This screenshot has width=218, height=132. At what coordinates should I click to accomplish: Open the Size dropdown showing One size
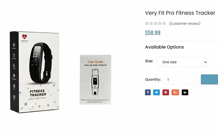[x=182, y=62]
